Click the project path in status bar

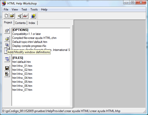click(61, 111)
